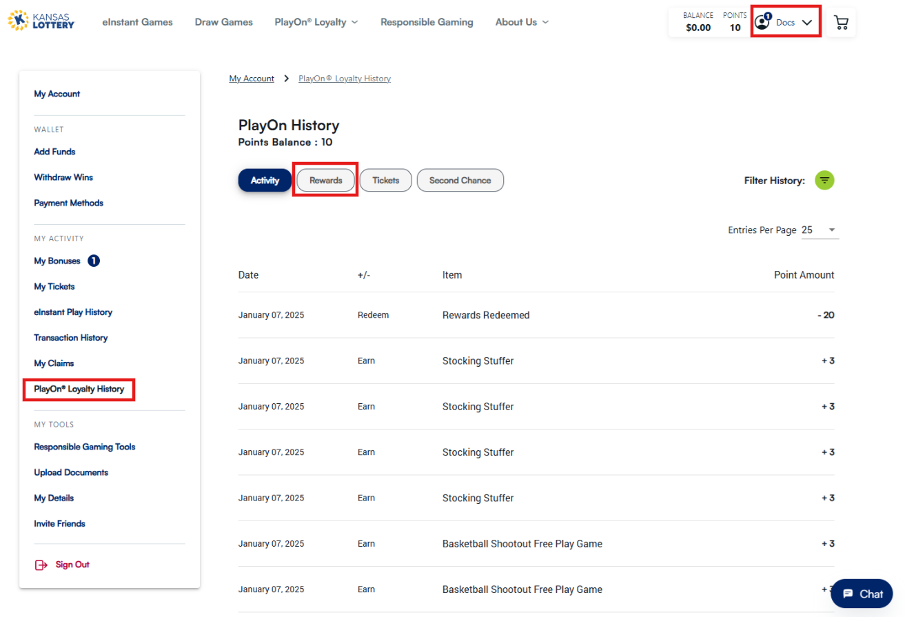Screen dimensions: 905x617
Task: Open Withdraw Wins
Action: pos(63,177)
